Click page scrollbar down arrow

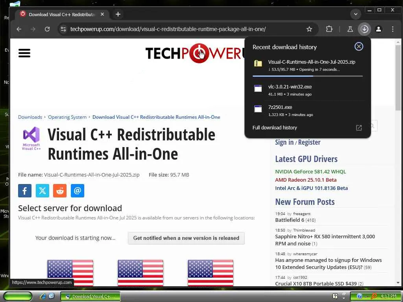[398, 283]
